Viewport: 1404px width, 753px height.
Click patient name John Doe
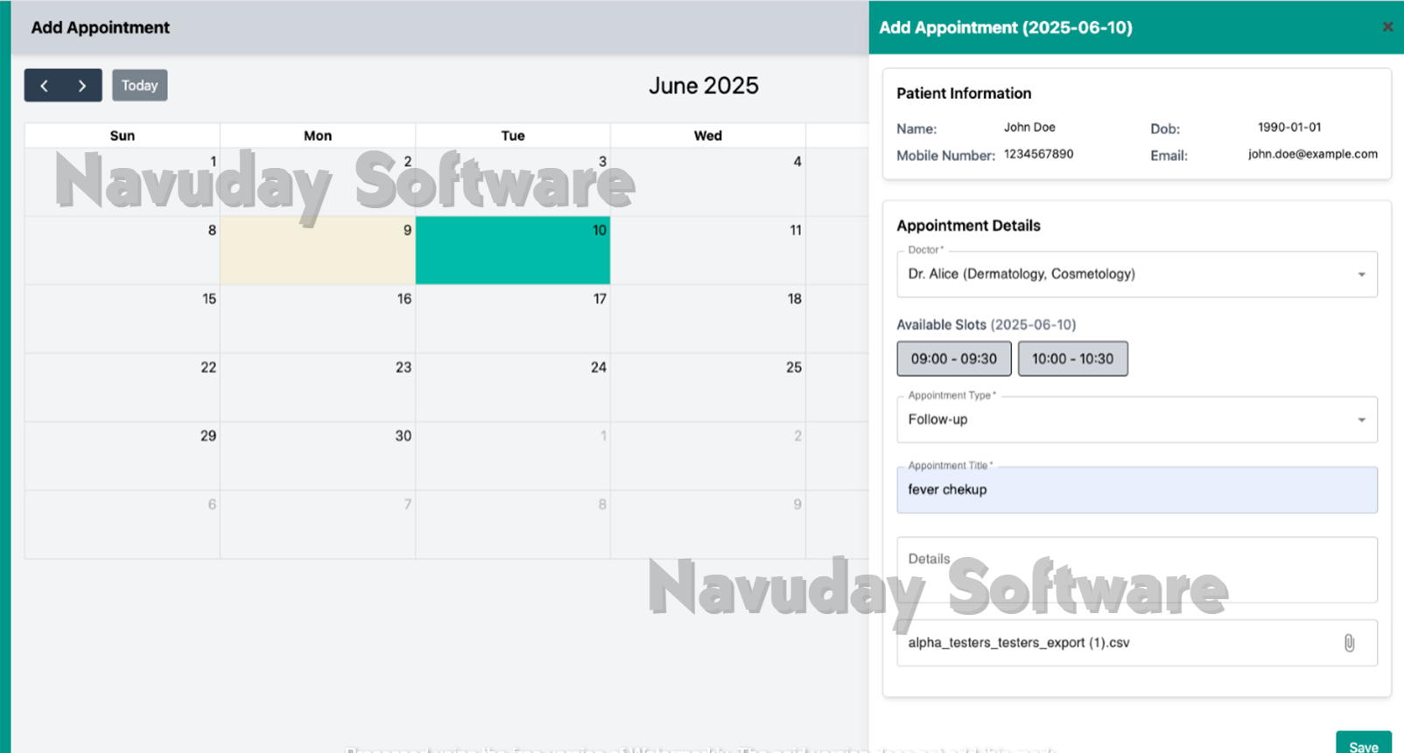tap(1029, 128)
